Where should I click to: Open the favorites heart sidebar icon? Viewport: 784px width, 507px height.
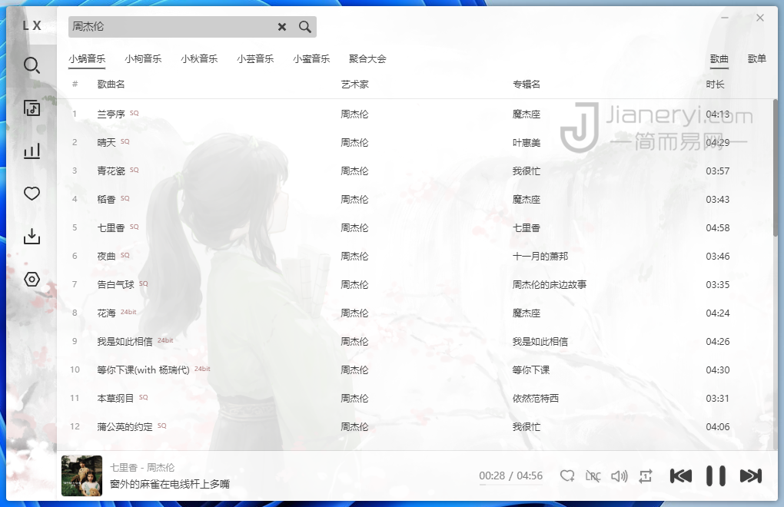(32, 194)
